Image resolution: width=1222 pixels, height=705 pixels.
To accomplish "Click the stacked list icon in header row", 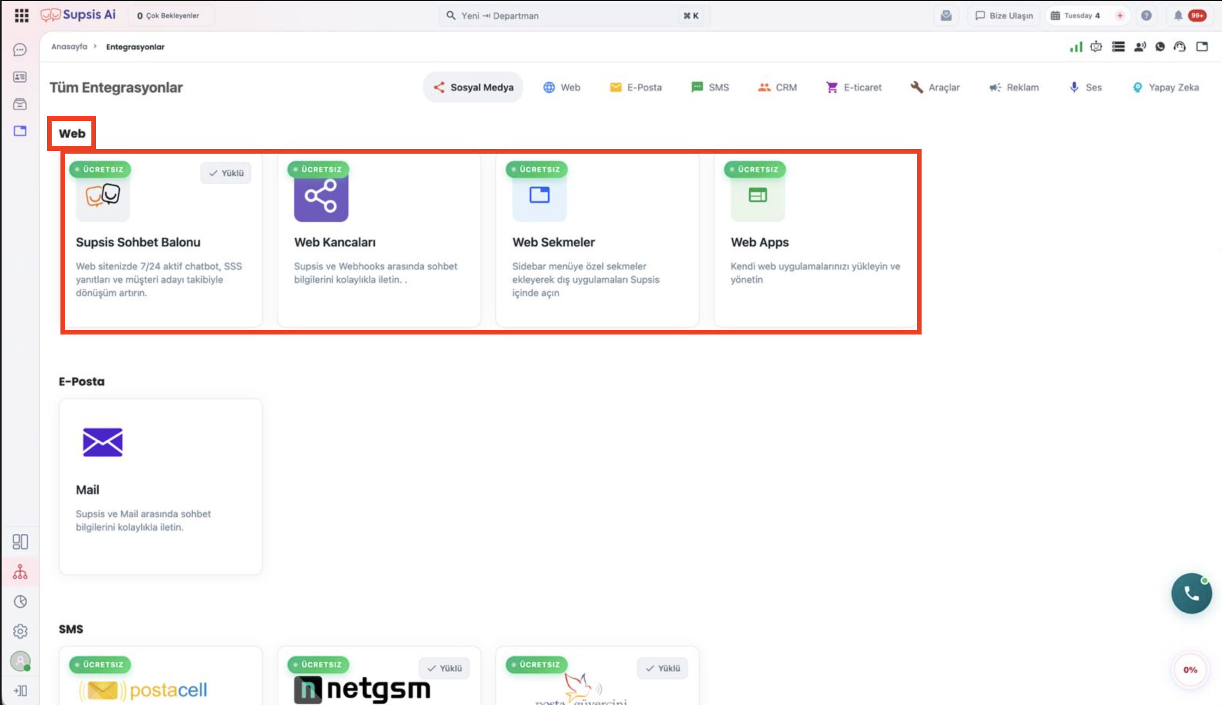I will click(x=1118, y=47).
